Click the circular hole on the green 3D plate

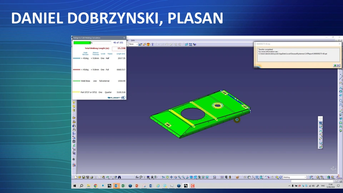[193, 114]
